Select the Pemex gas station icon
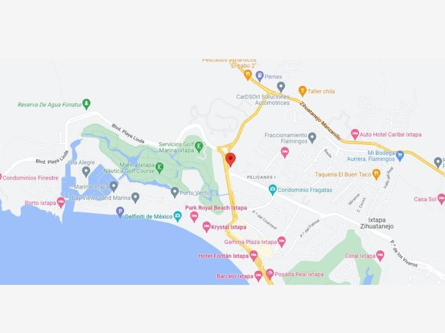The width and height of the screenshot is (445, 333). 260,76
